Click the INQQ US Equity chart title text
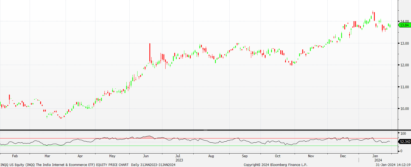This screenshot has height=167, width=411. (x=65, y=165)
